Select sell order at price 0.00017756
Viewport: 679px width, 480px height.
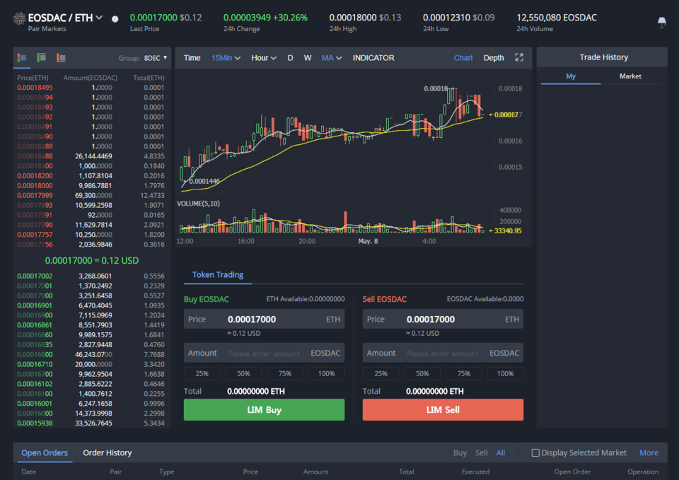(91, 245)
